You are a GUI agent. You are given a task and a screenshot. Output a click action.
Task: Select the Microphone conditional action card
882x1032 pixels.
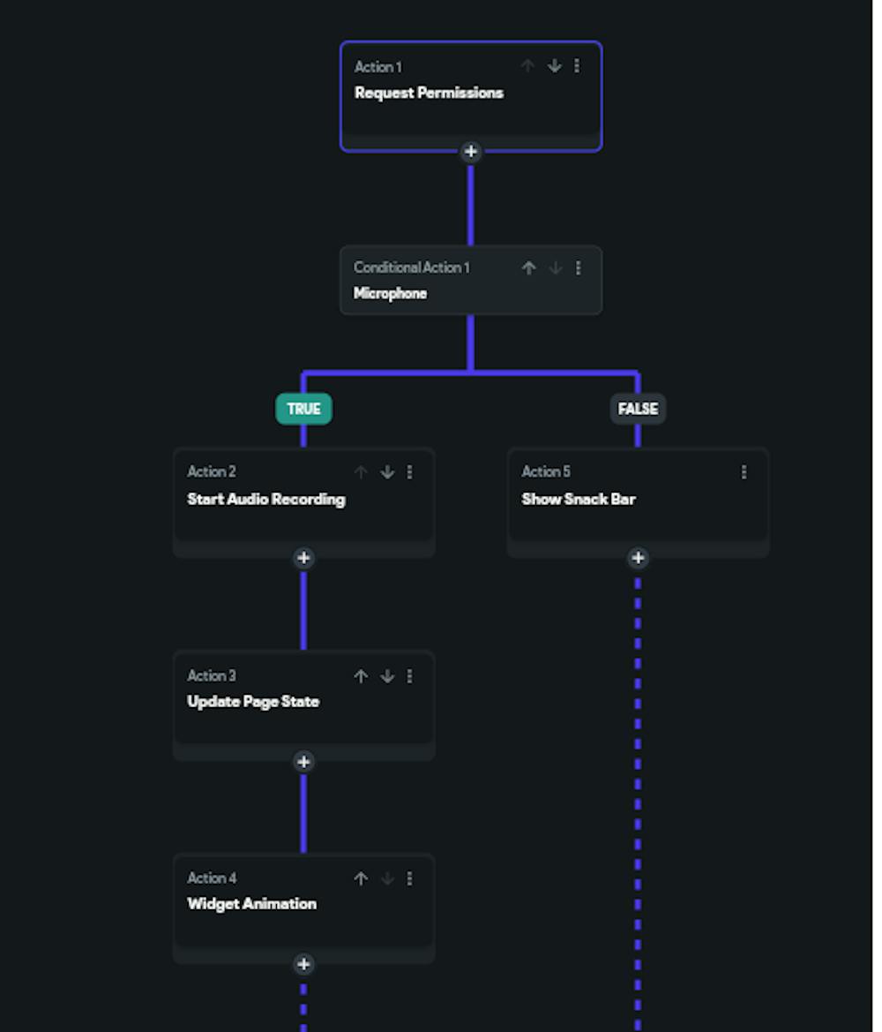click(441, 291)
